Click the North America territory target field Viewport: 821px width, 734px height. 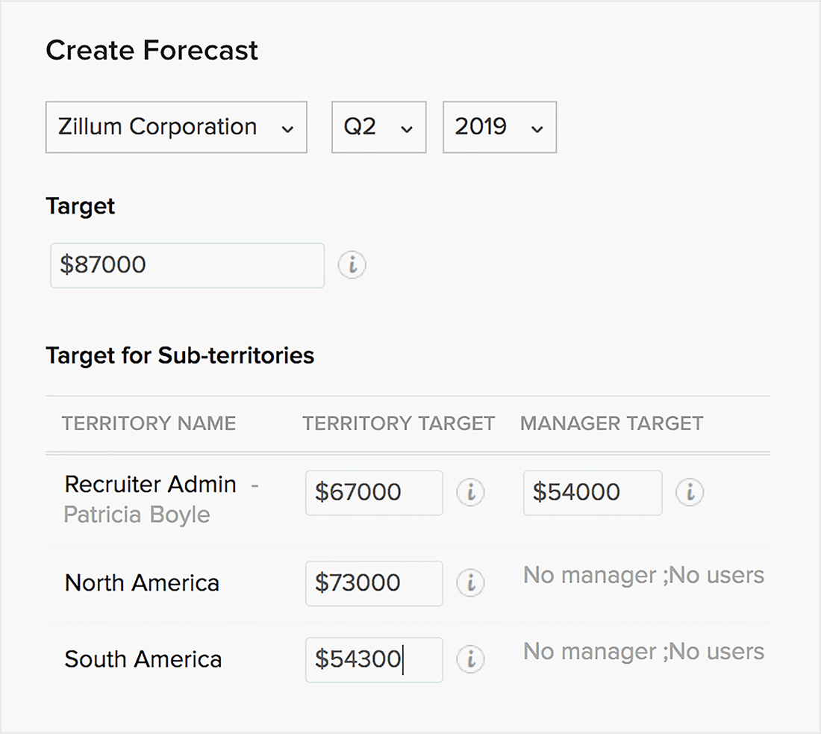click(x=373, y=582)
